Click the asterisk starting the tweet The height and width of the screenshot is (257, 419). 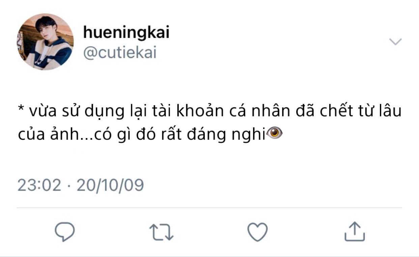pyautogui.click(x=21, y=110)
